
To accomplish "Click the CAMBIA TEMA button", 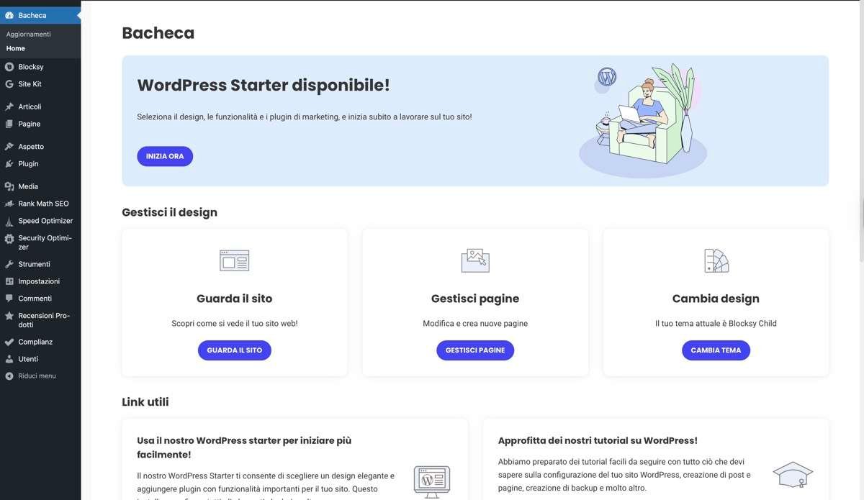I will (716, 350).
